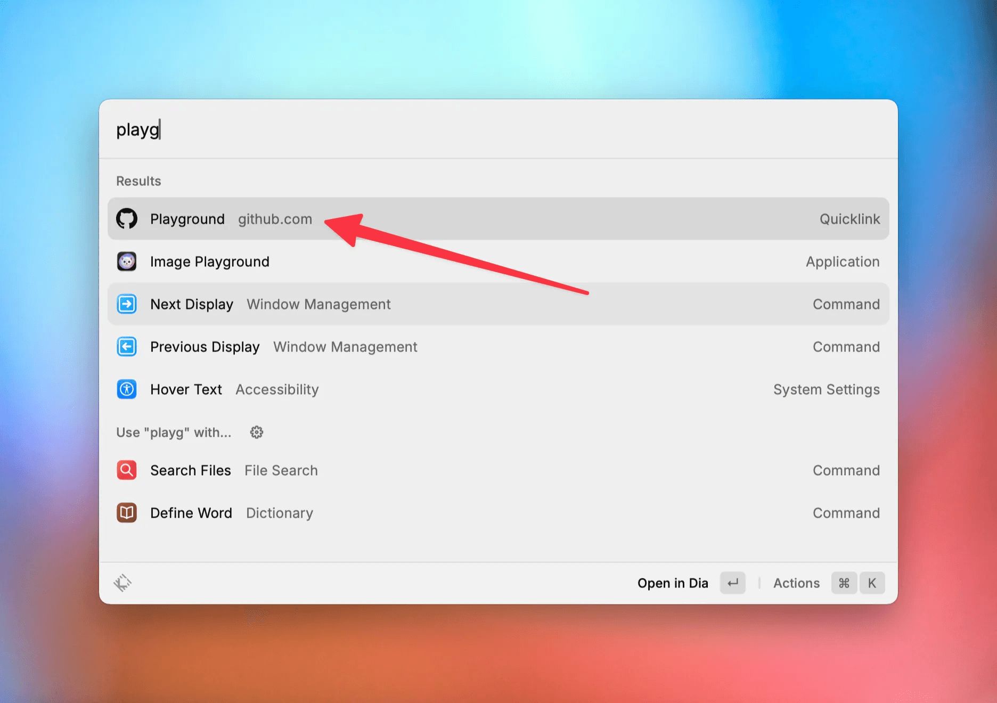997x703 pixels.
Task: Run Define Word Dictionary command
Action: tap(498, 513)
